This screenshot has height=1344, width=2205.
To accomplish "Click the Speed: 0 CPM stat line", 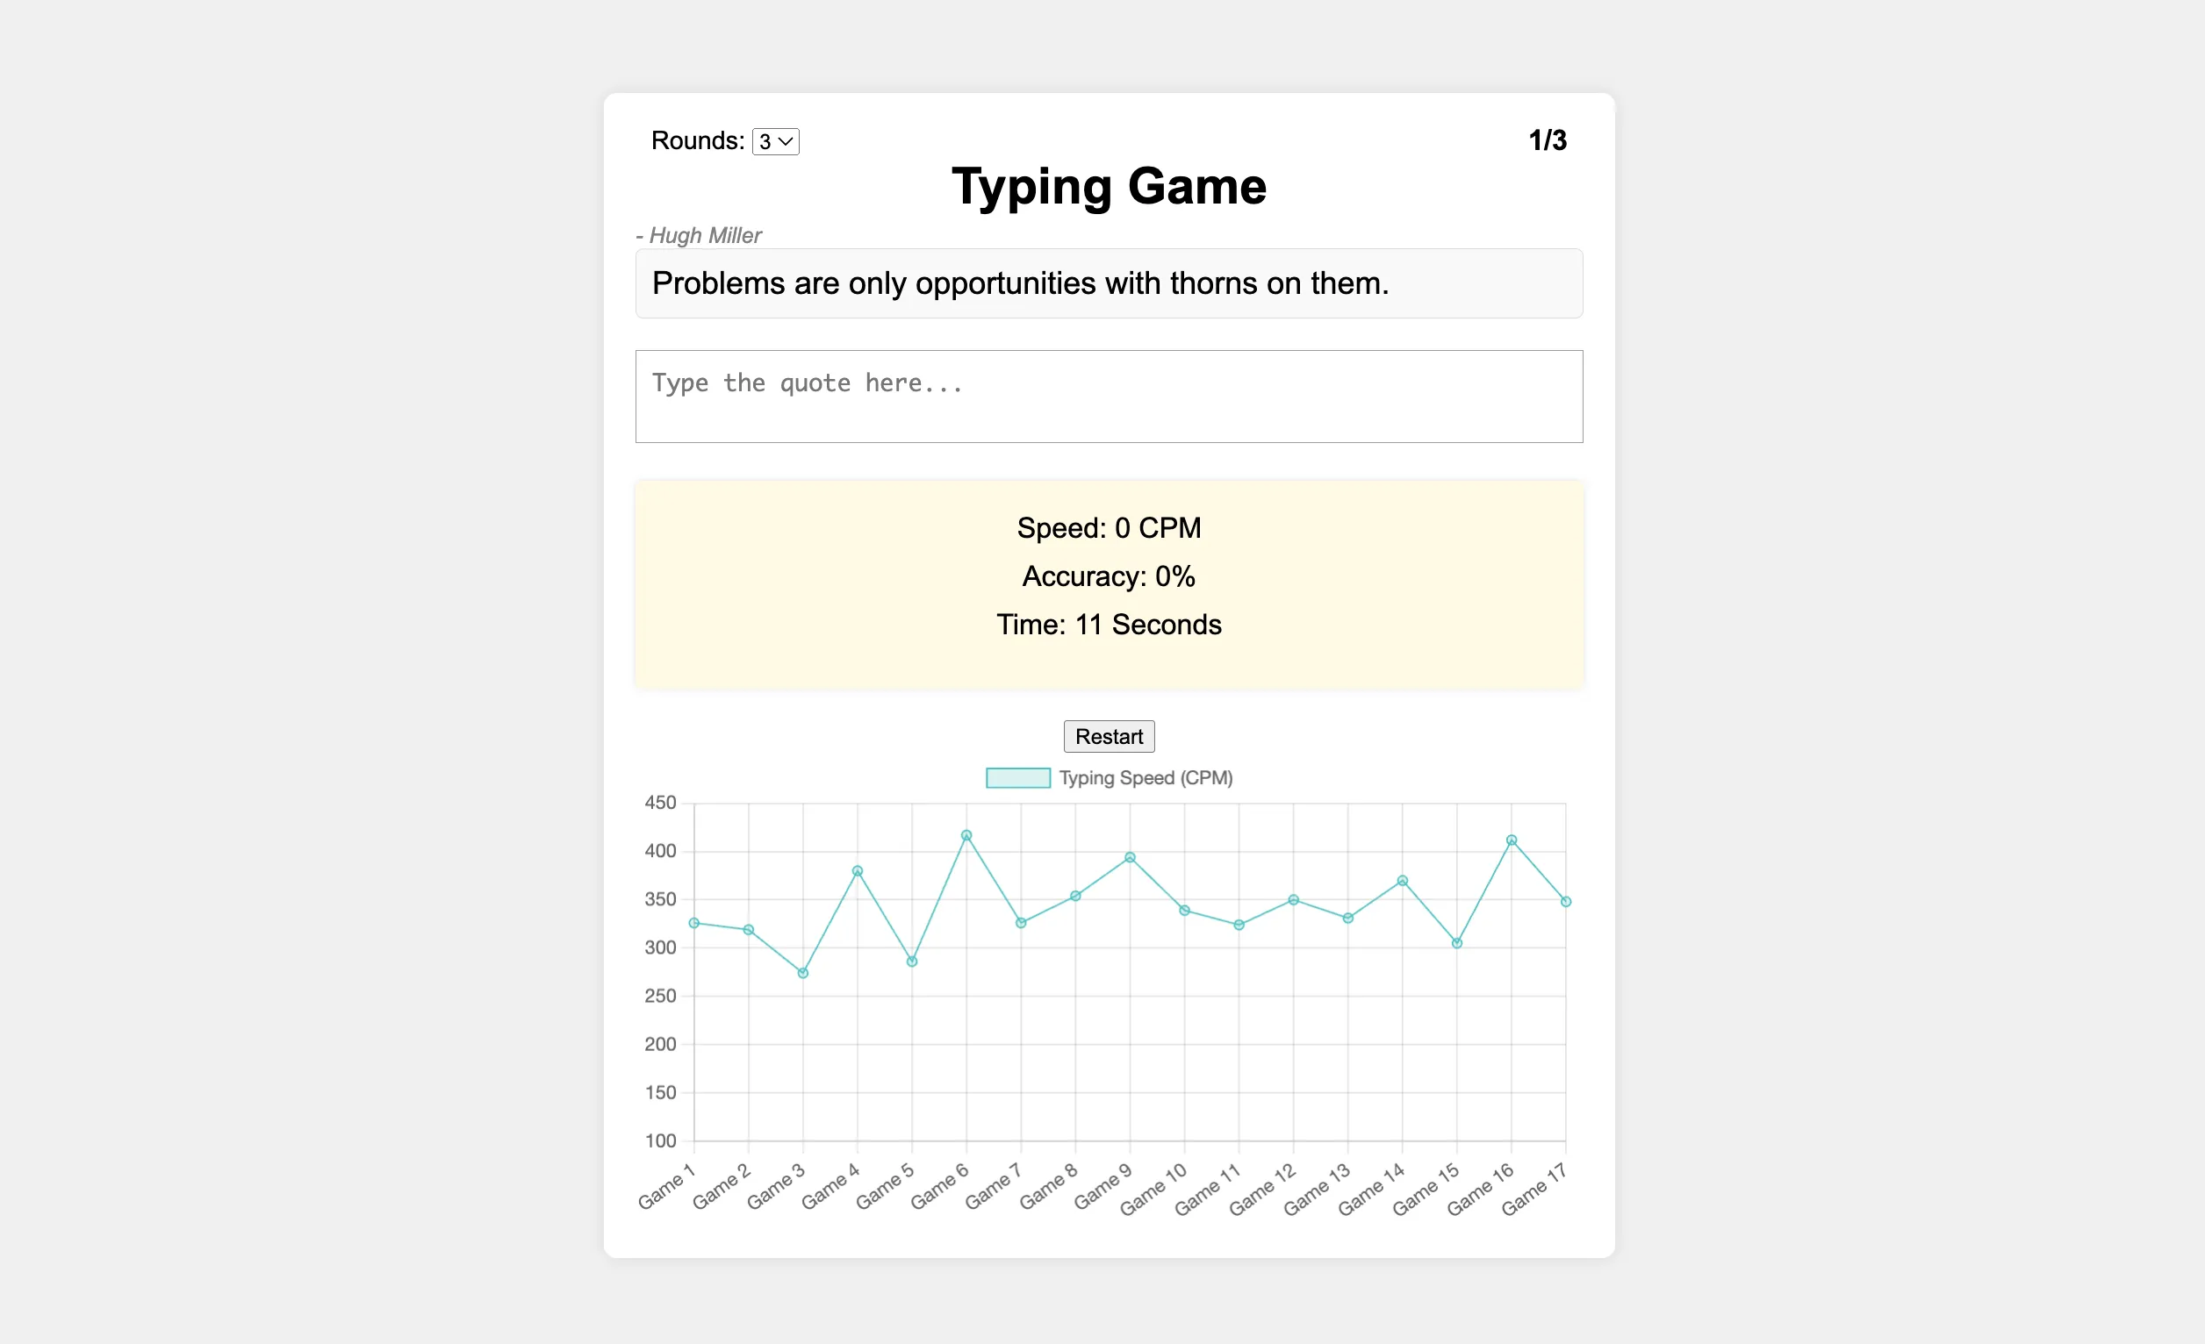I will click(x=1108, y=527).
